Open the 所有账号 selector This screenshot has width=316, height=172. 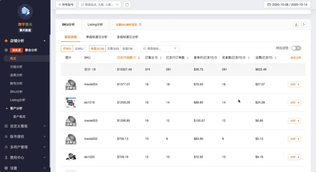tap(66, 5)
